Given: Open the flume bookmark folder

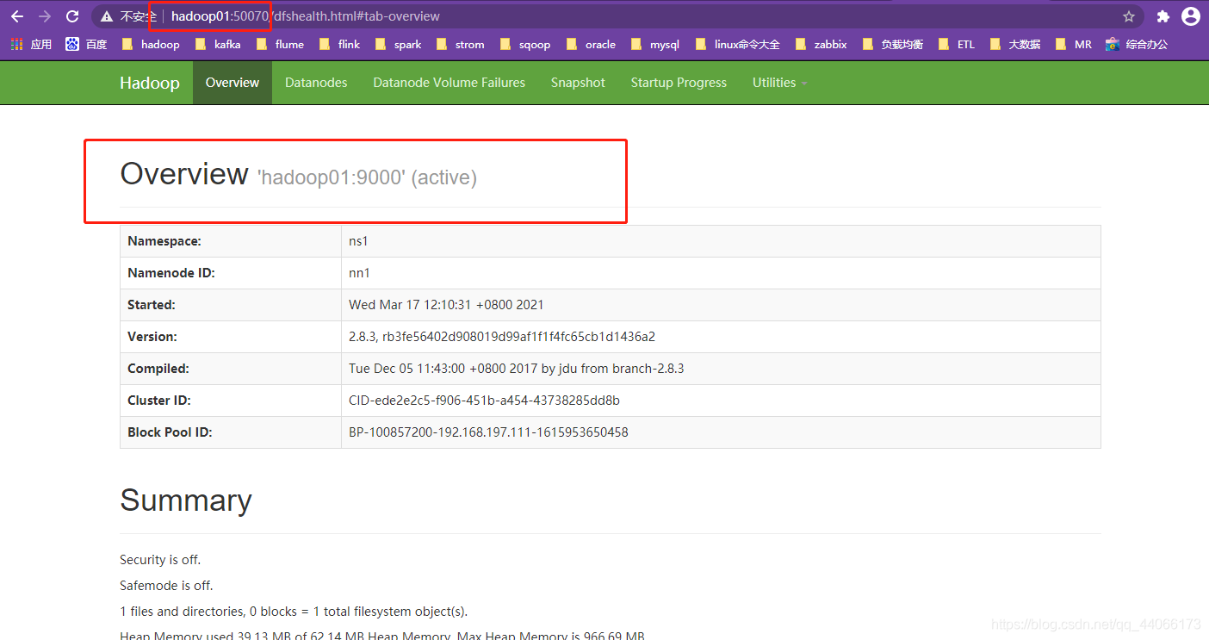Looking at the screenshot, I should click(281, 44).
